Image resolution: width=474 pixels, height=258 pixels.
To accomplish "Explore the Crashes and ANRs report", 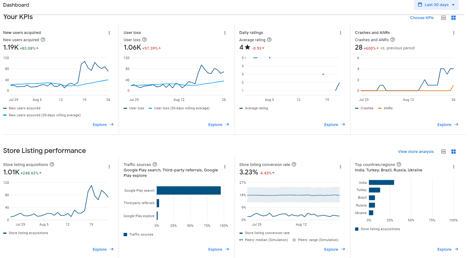I will (448, 125).
